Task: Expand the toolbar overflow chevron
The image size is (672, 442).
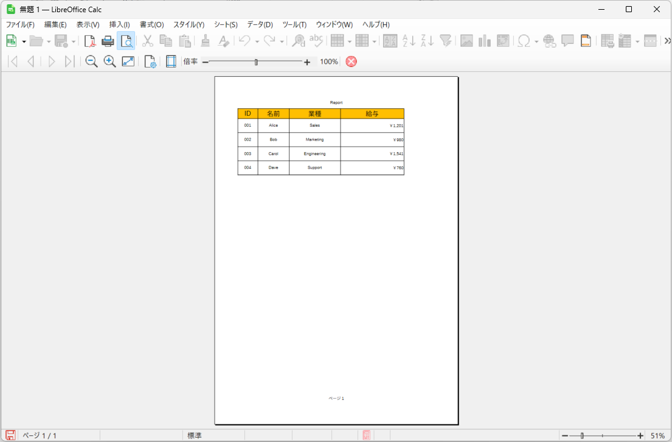Action: pos(667,41)
